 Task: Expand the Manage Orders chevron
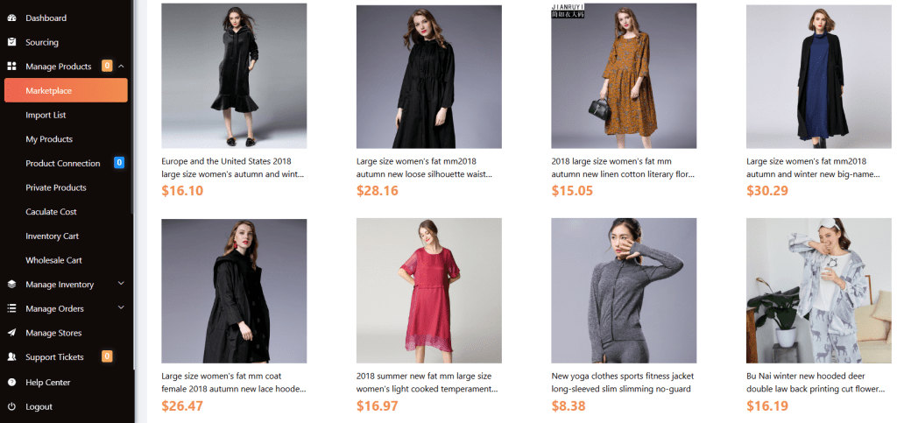pyautogui.click(x=121, y=308)
